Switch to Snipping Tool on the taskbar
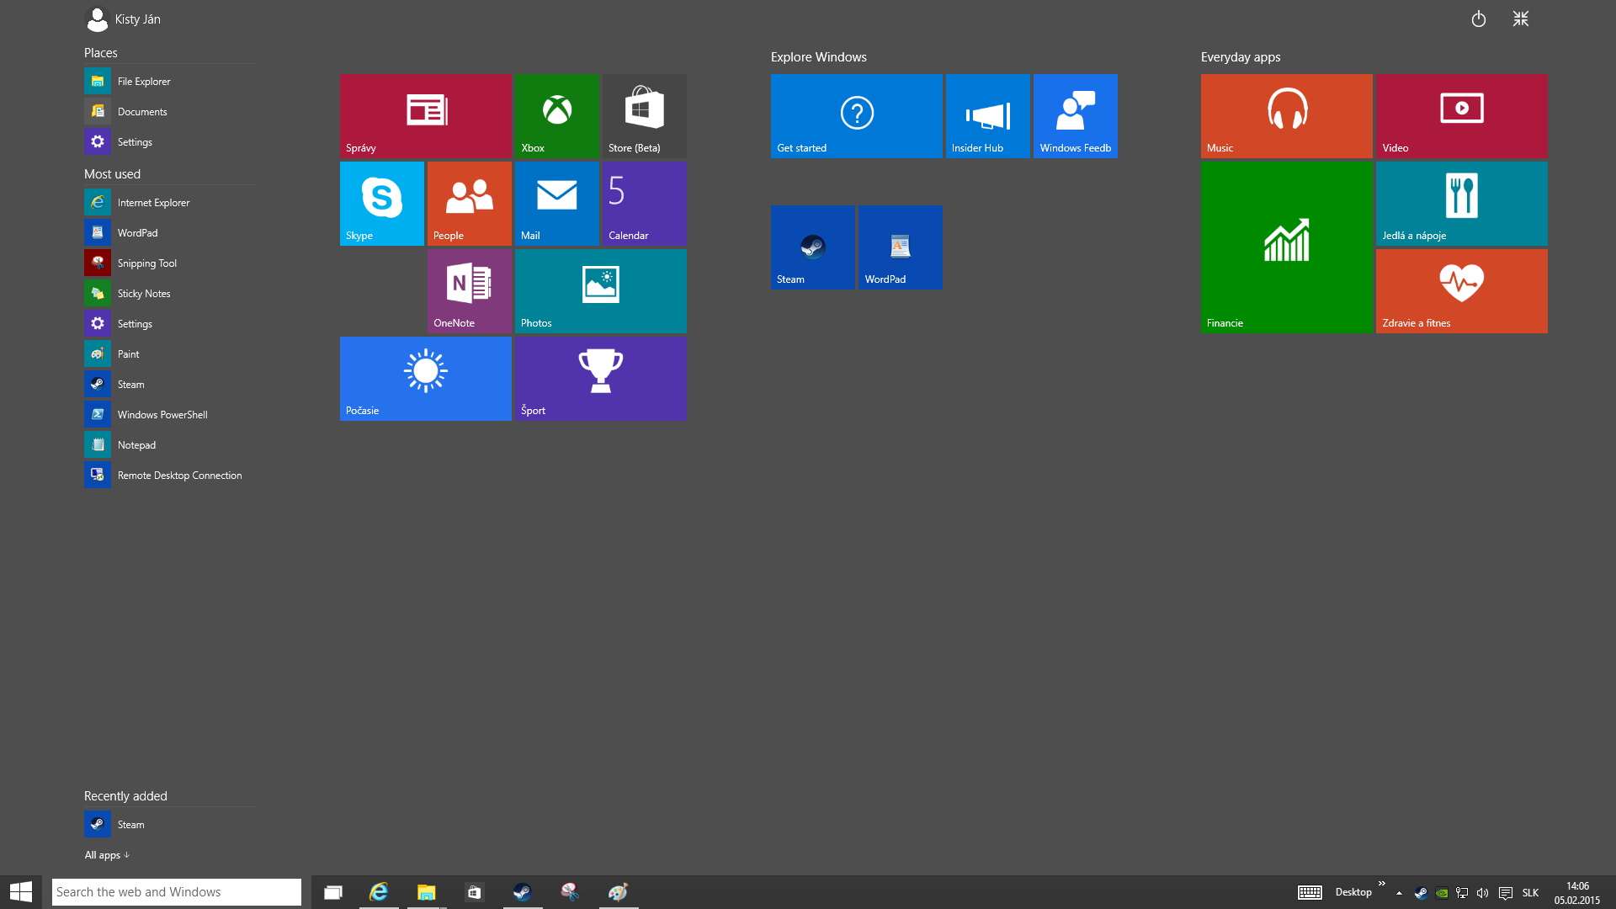 (x=571, y=892)
